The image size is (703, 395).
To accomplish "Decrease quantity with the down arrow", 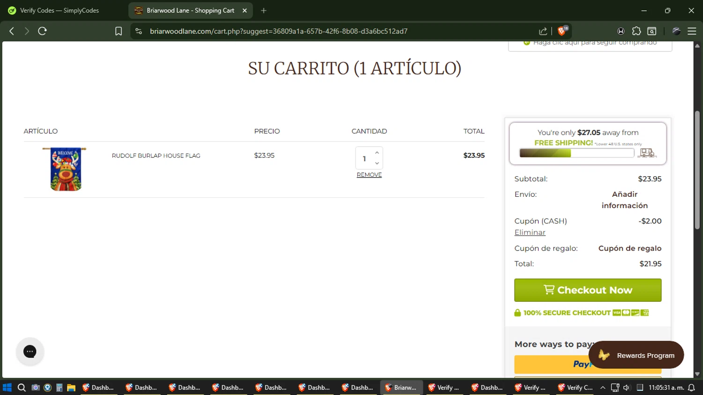I will [x=377, y=164].
